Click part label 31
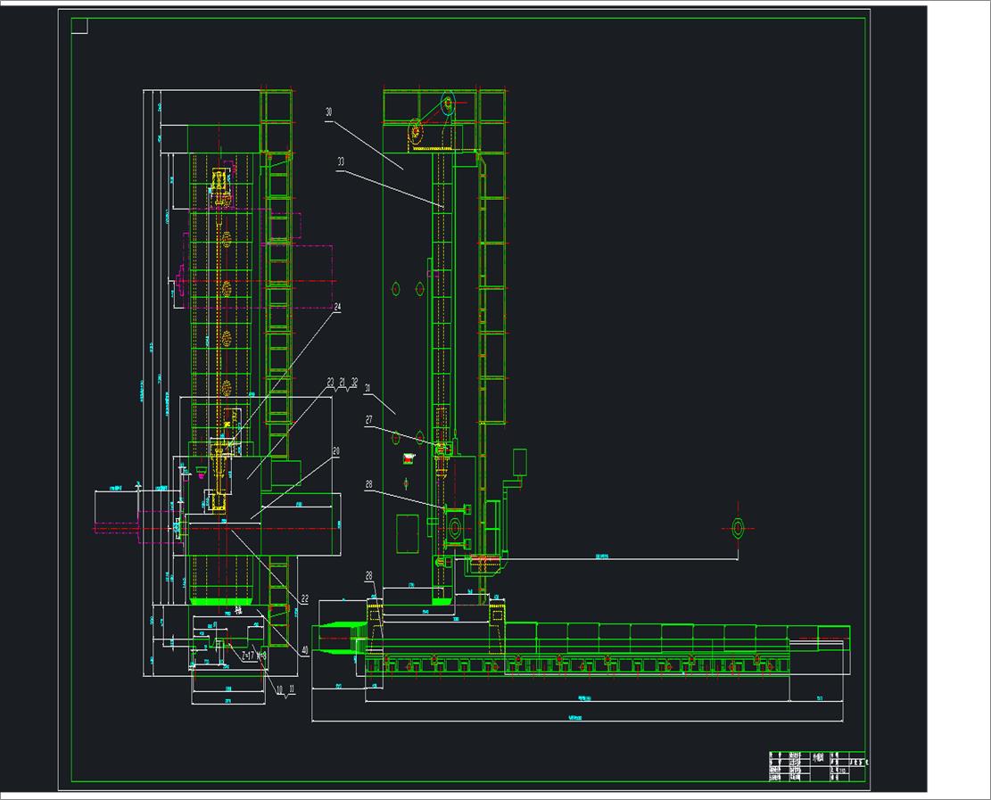Viewport: 991px width, 800px height. pos(367,388)
